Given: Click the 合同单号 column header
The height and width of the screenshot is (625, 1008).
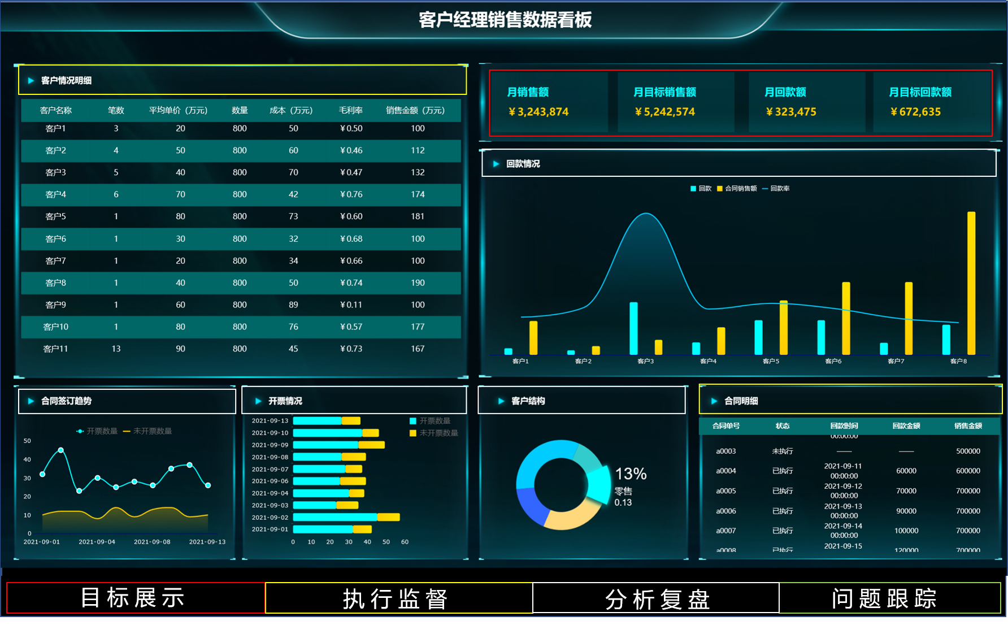Looking at the screenshot, I should 726,426.
